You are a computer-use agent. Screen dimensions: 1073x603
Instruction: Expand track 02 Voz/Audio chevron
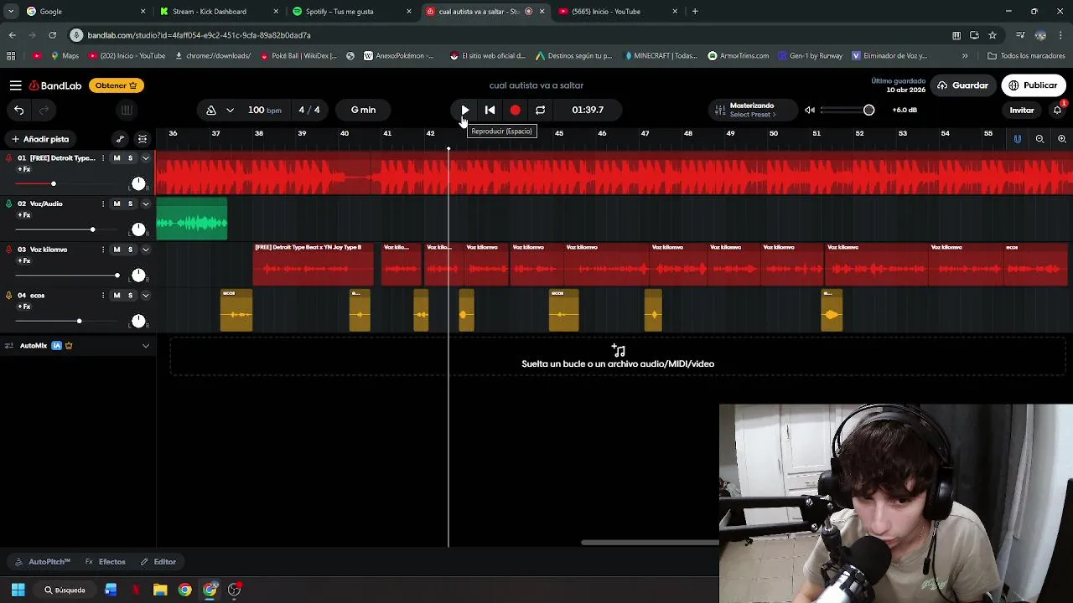[145, 204]
